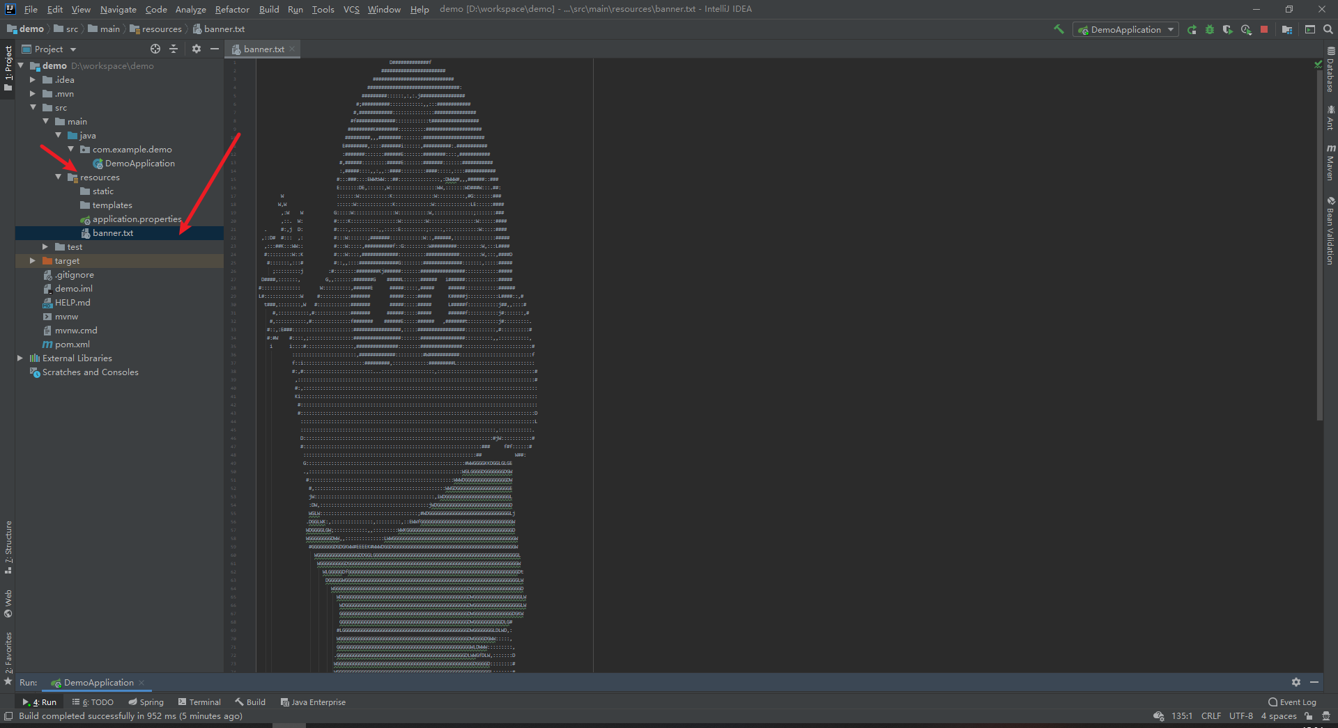Open Search Everywhere magnifier icon
This screenshot has width=1338, height=728.
click(1328, 29)
